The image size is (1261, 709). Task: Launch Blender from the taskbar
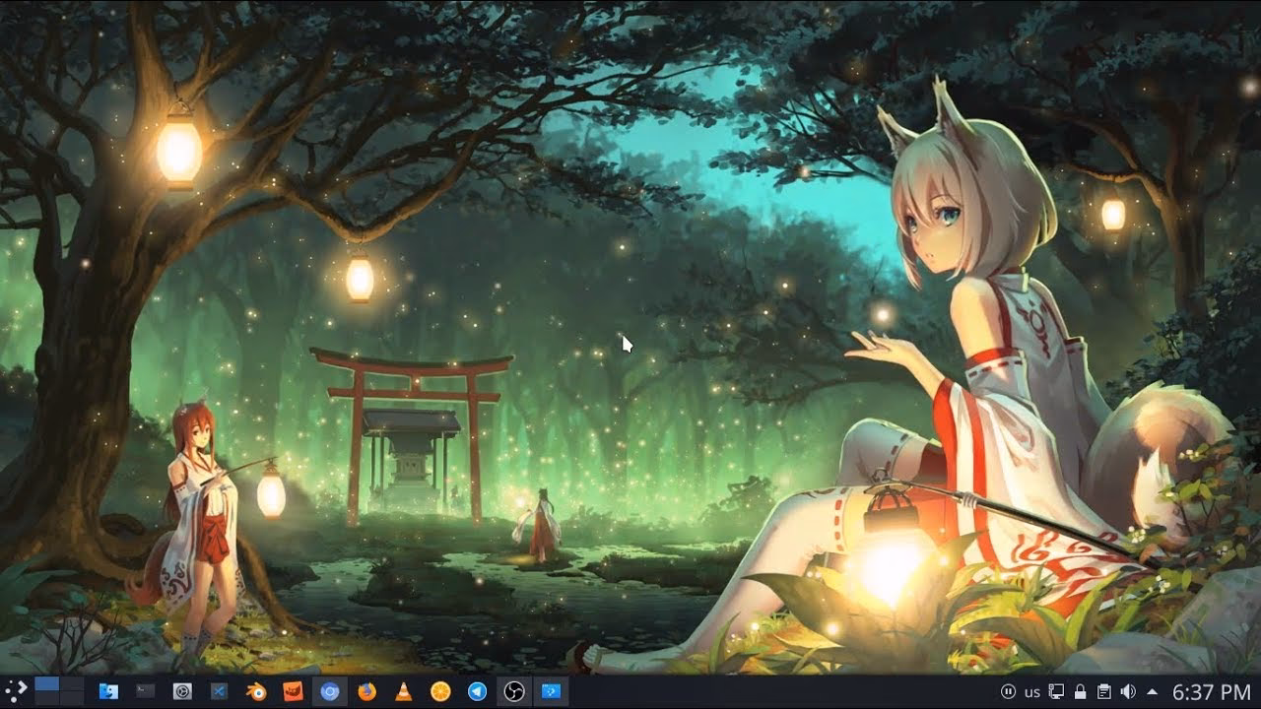255,691
